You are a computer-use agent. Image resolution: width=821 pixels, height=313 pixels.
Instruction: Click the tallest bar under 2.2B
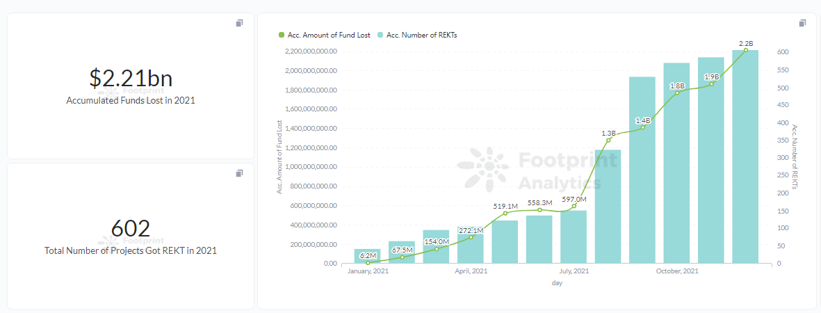point(746,156)
